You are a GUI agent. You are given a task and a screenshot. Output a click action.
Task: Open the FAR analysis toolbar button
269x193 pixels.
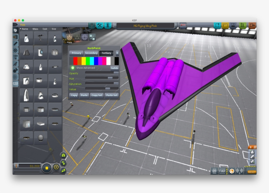coord(222,171)
